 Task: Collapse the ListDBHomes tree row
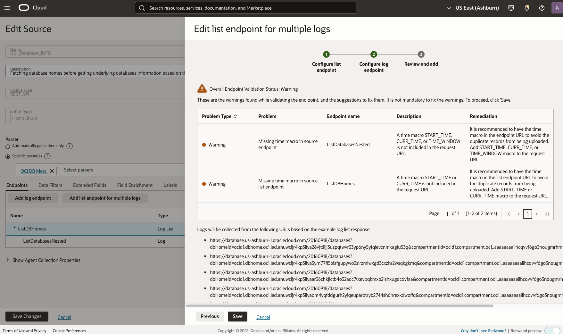(x=14, y=228)
